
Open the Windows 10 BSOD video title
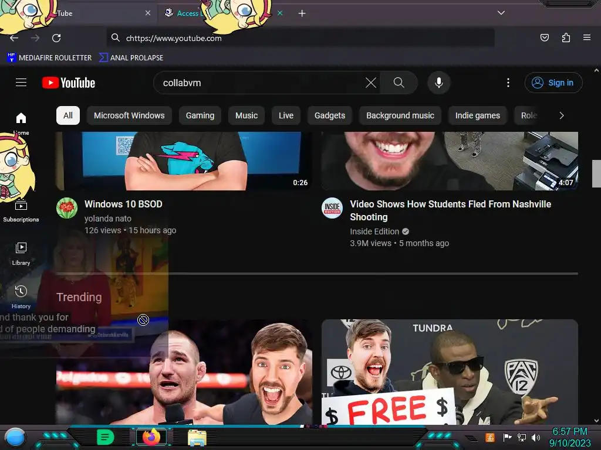tap(123, 204)
